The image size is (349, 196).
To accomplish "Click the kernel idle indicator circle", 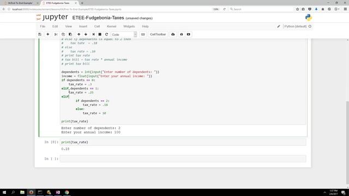I will [310, 26].
